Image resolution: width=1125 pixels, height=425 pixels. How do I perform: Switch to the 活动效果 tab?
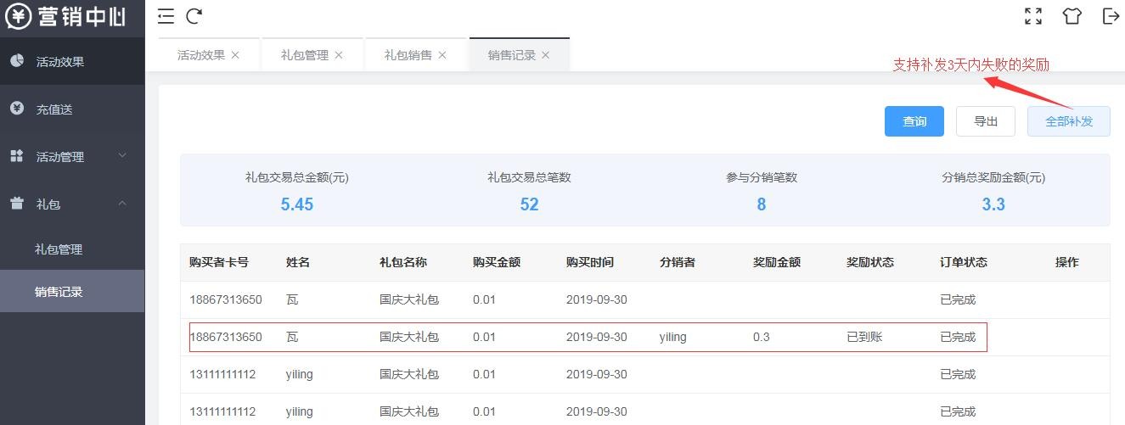(200, 55)
